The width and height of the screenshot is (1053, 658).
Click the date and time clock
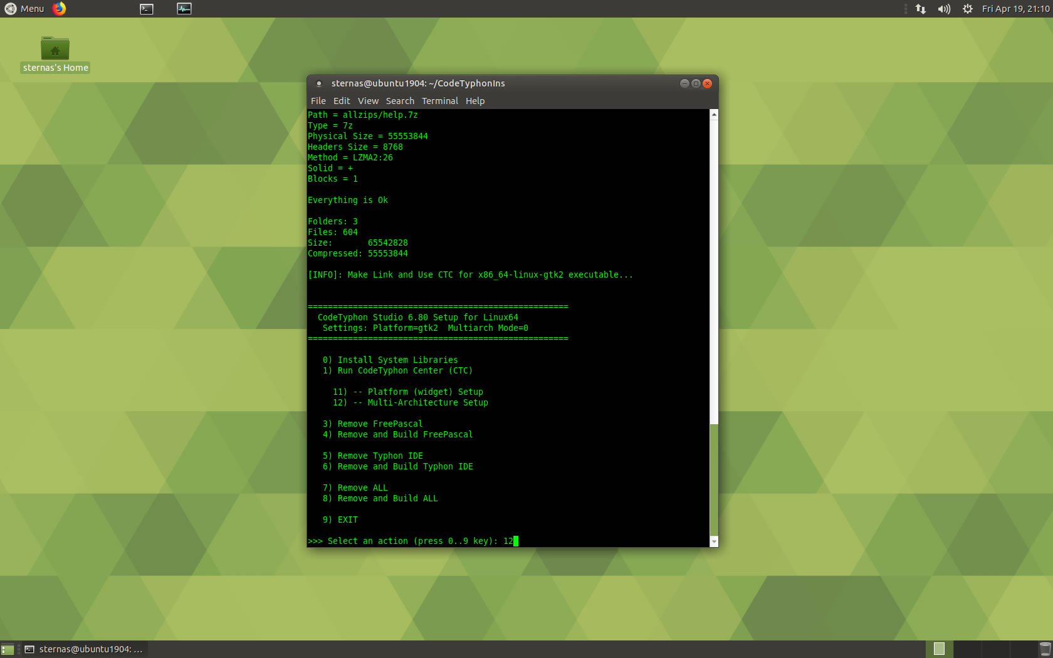[1015, 9]
